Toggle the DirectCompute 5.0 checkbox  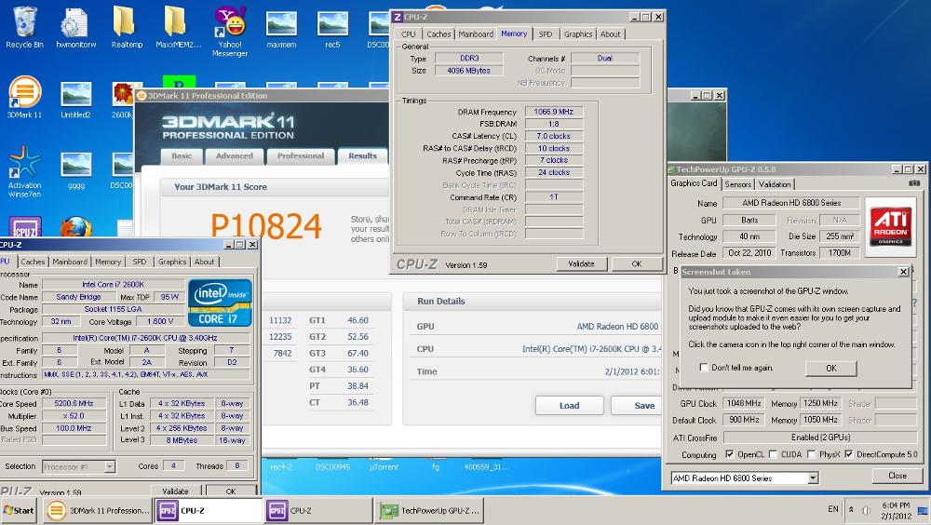(x=848, y=454)
